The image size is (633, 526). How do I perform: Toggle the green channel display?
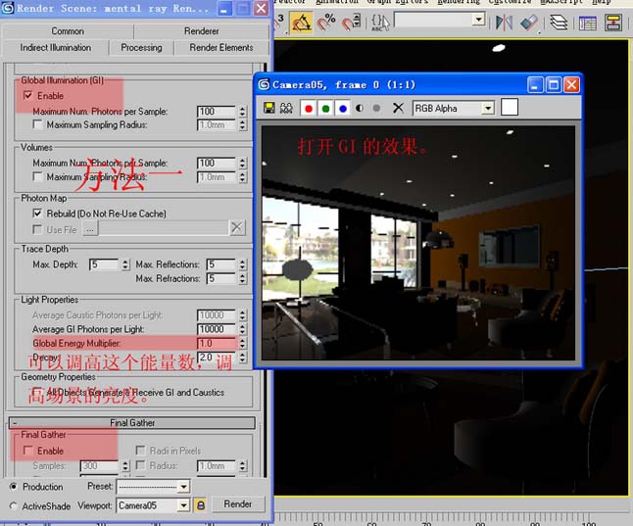coord(325,108)
